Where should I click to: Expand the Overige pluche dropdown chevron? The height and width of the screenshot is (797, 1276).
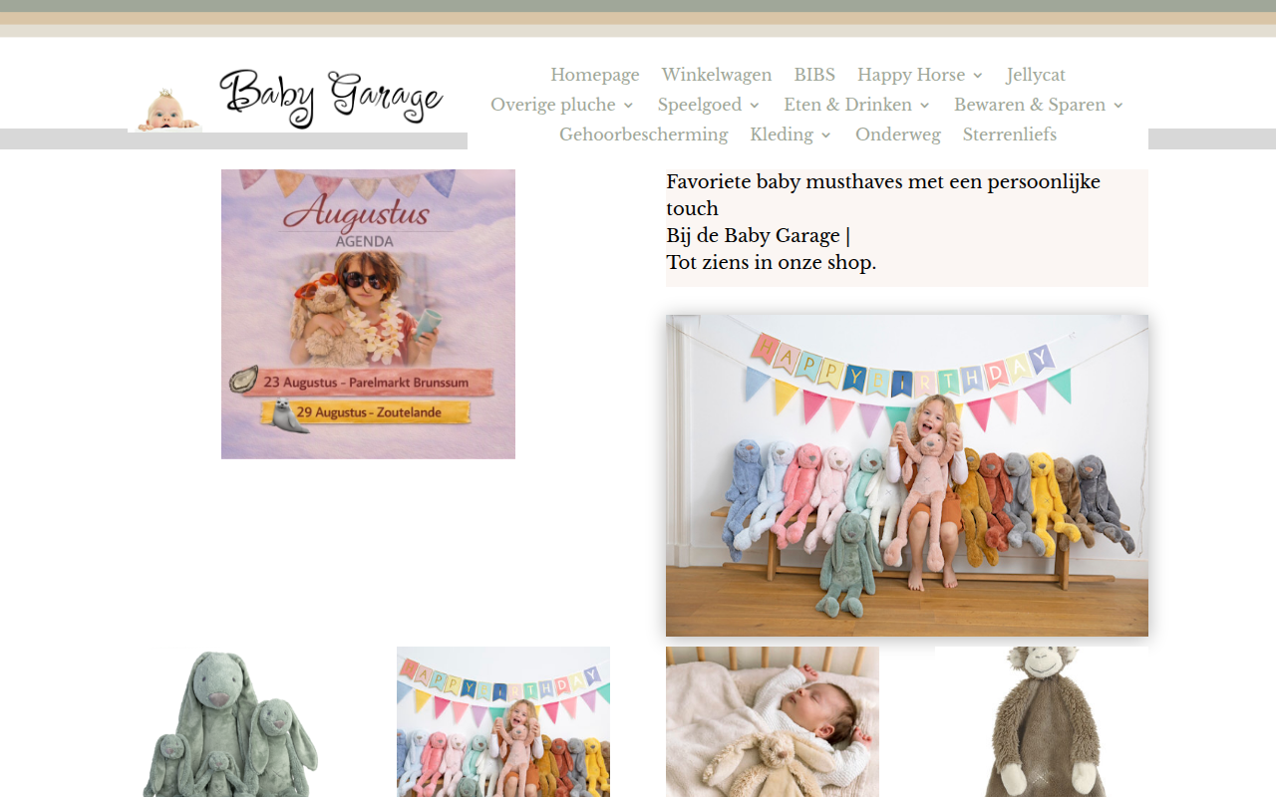[629, 106]
